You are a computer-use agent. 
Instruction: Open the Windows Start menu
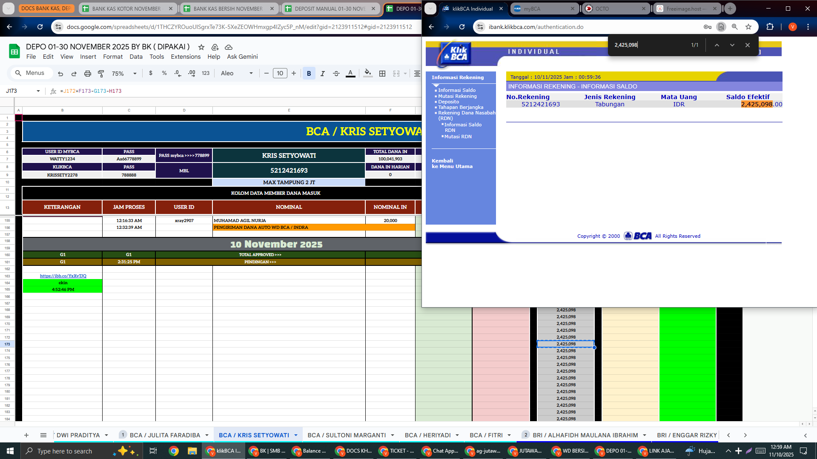pyautogui.click(x=10, y=451)
